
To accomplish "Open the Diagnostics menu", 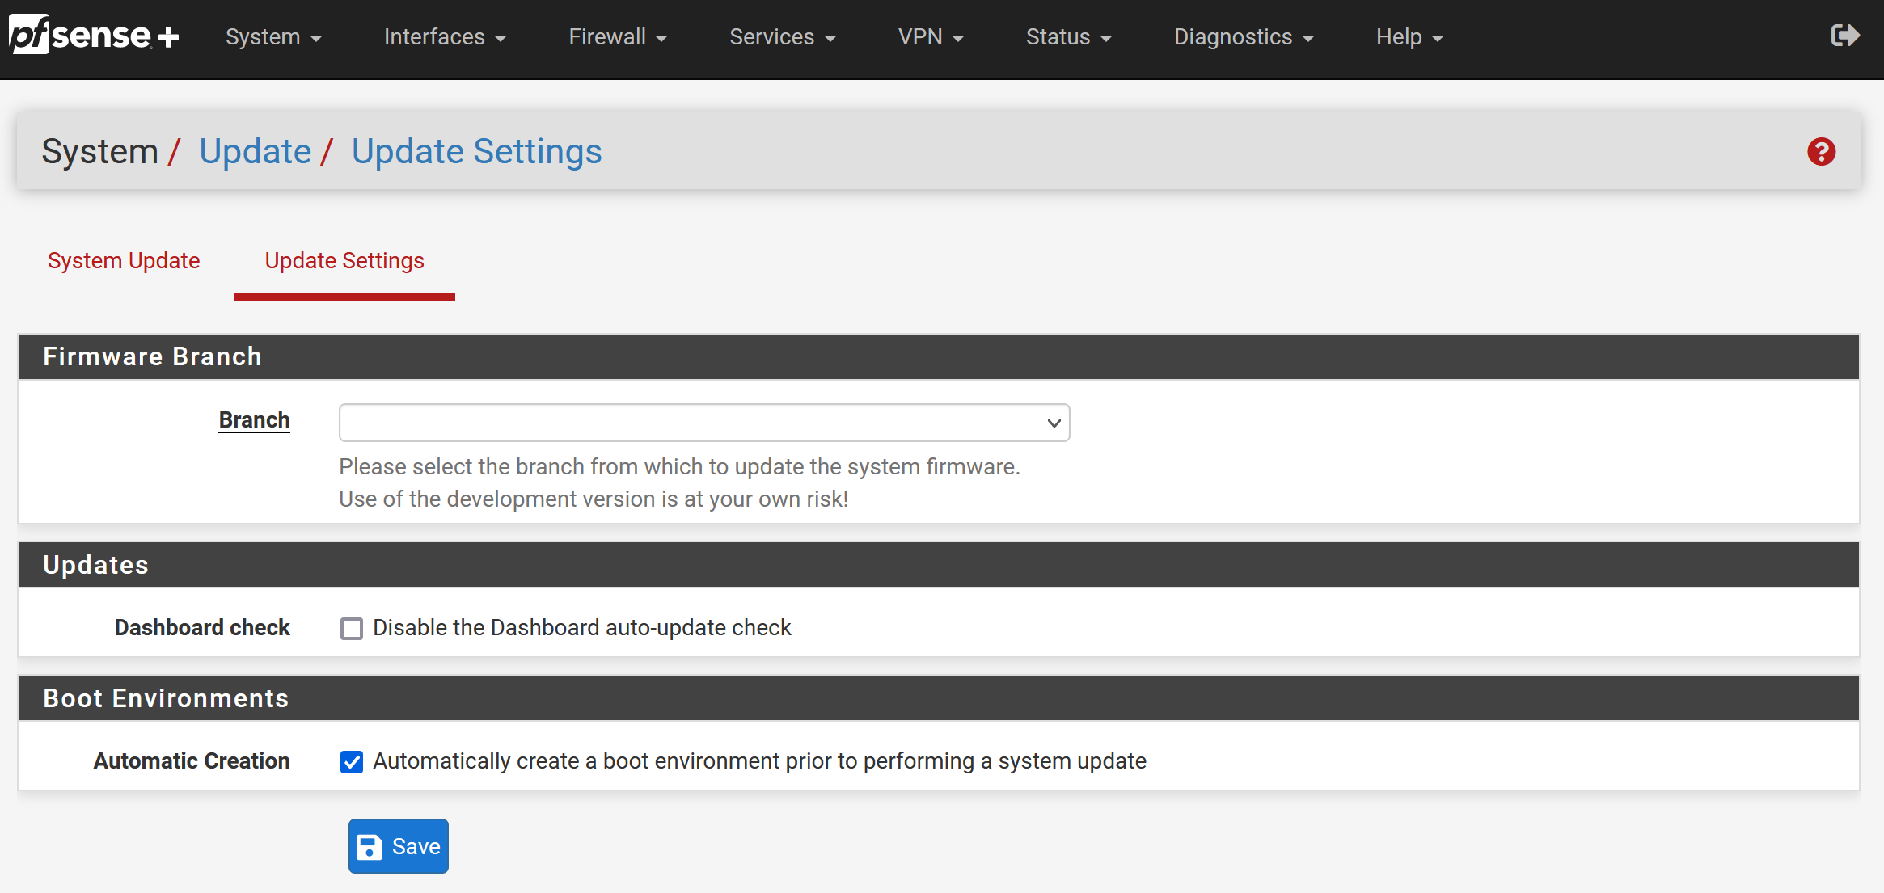I will (x=1243, y=37).
